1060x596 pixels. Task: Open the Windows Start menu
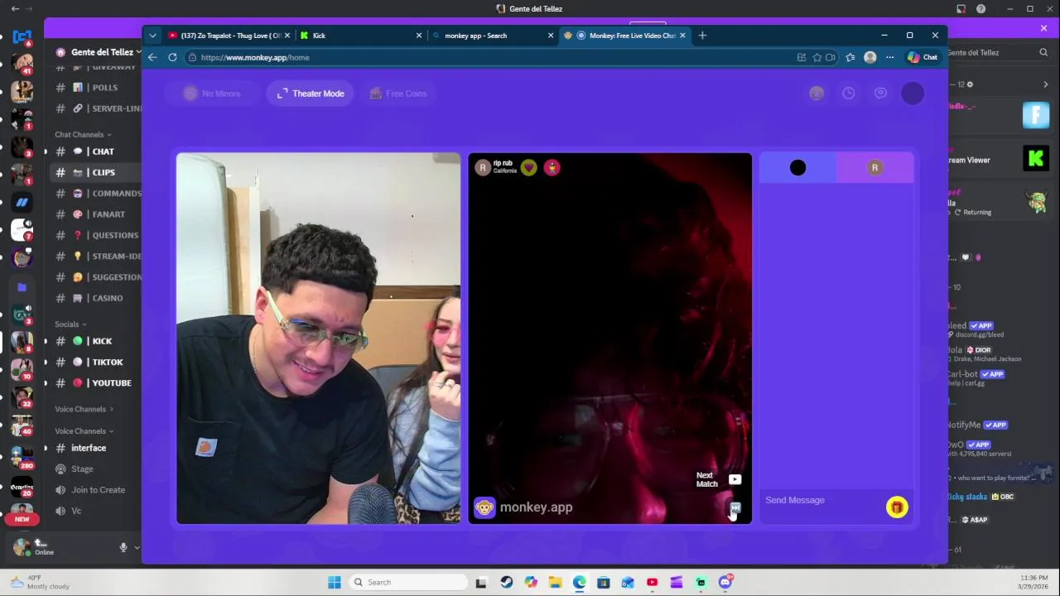335,582
